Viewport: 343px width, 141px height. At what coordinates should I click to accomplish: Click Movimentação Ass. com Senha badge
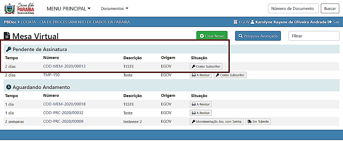pos(217,121)
